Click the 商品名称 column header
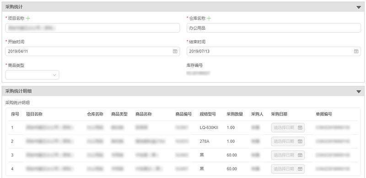The width and height of the screenshot is (366, 178). [x=144, y=114]
